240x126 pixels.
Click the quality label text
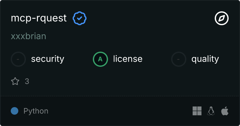pos(205,59)
